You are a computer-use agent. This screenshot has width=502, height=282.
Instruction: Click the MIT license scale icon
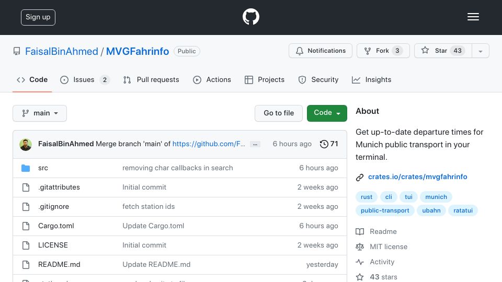click(360, 247)
